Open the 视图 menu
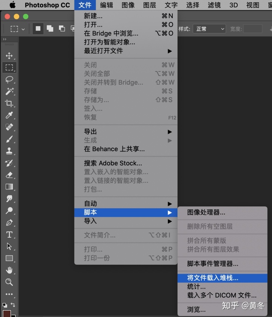272x317 pixels. (253, 5)
